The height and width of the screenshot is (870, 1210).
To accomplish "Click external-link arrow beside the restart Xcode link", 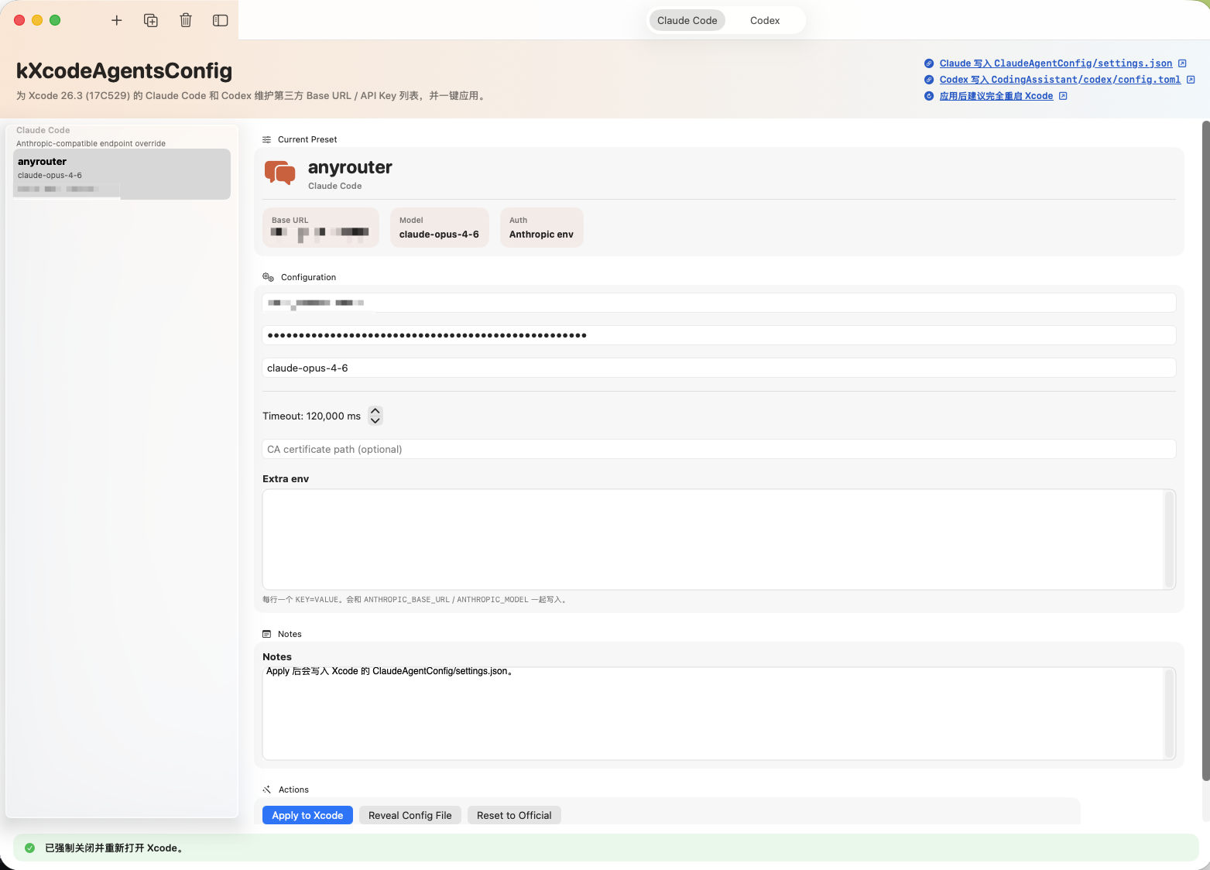I will coord(1063,96).
